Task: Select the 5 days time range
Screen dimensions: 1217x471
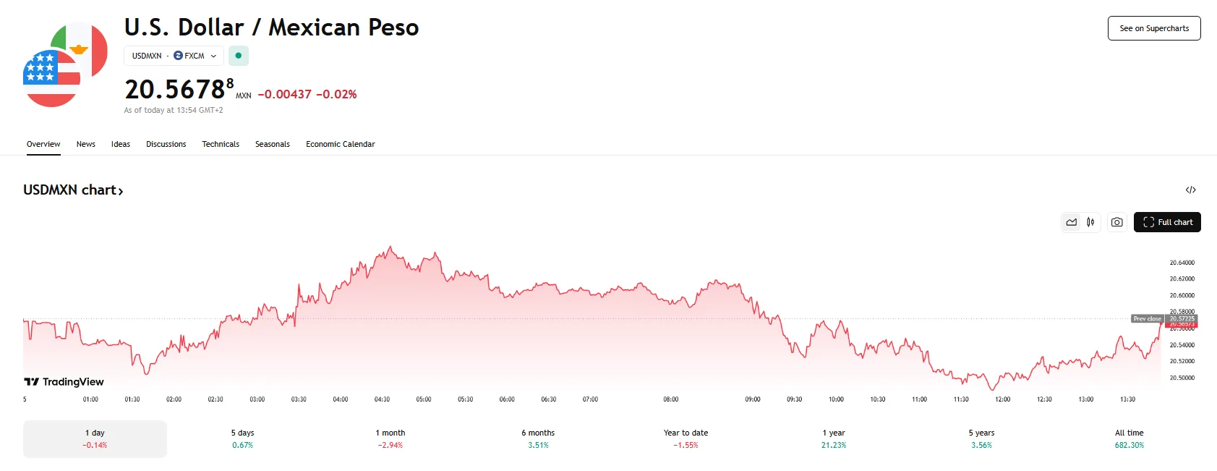Action: pos(242,438)
